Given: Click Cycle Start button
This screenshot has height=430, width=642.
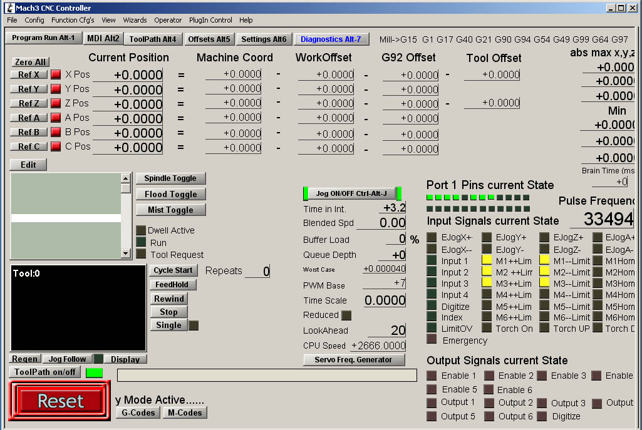Looking at the screenshot, I should [x=173, y=270].
